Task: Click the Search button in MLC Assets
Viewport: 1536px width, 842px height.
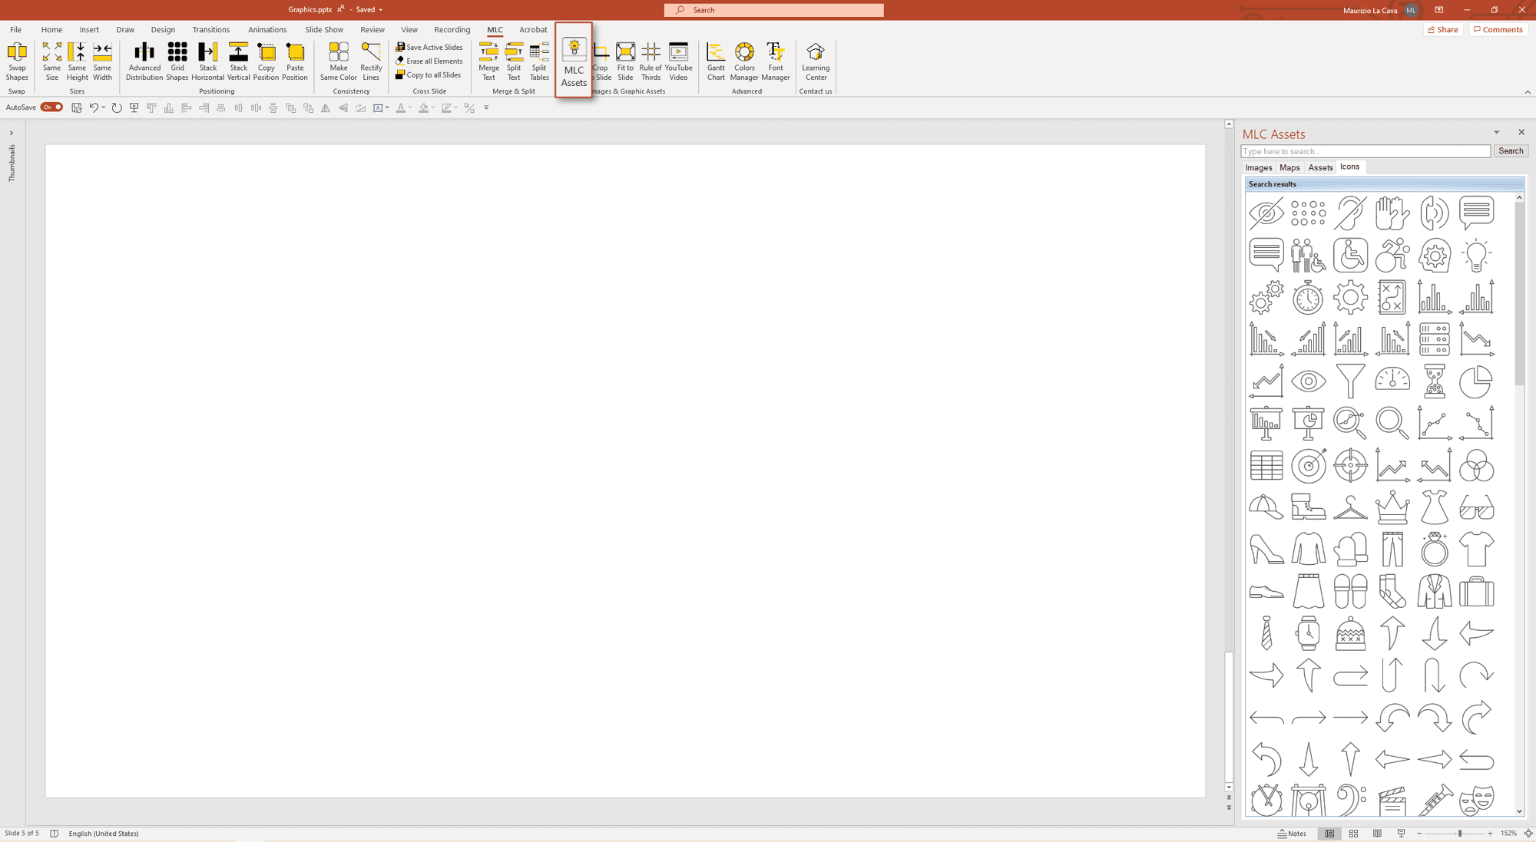Action: click(x=1511, y=150)
